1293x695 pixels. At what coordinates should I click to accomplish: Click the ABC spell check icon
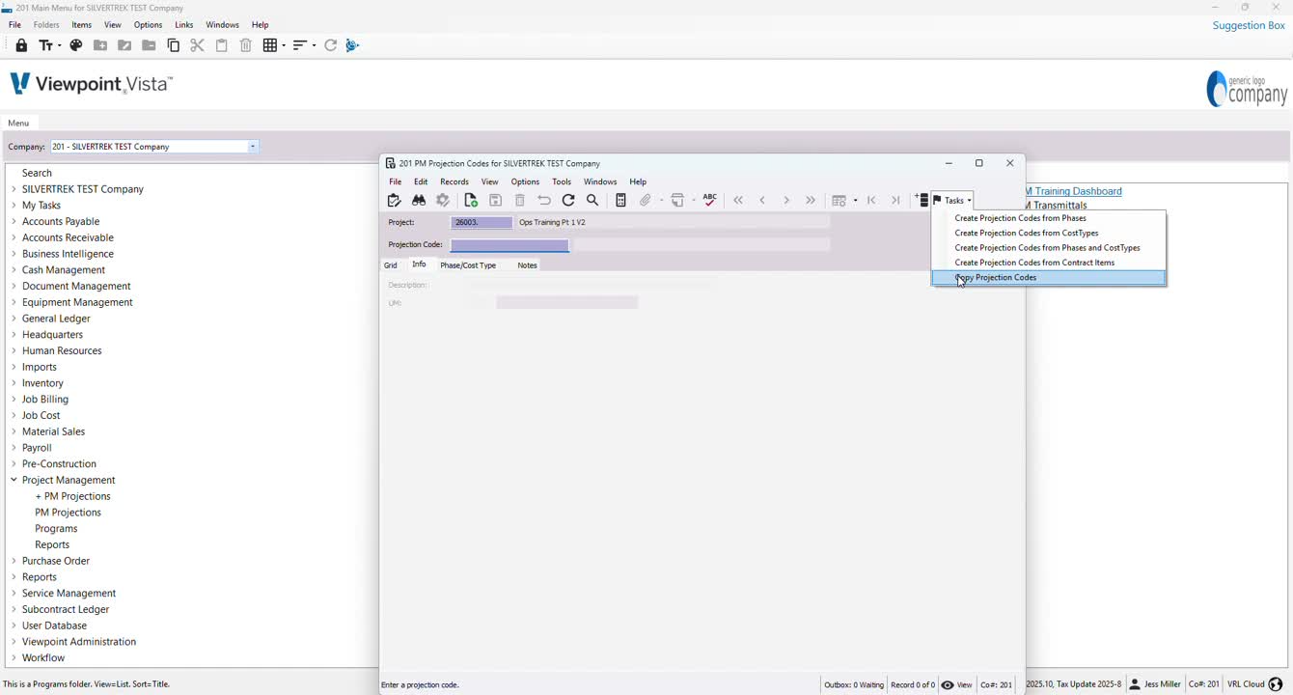(710, 200)
